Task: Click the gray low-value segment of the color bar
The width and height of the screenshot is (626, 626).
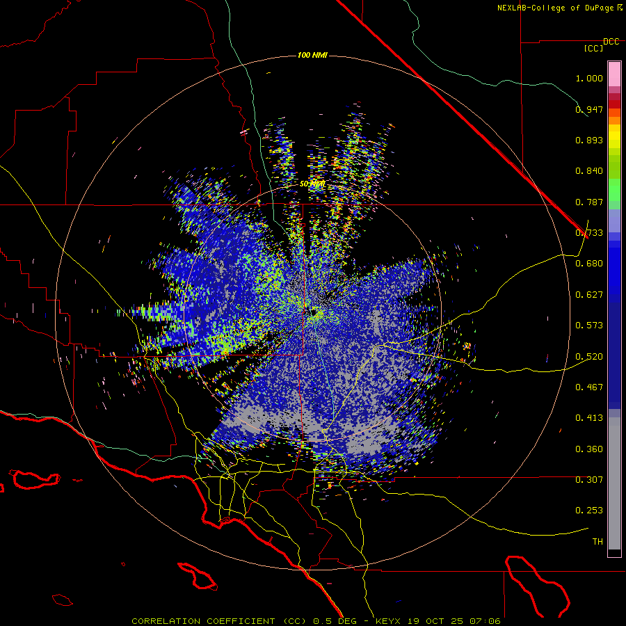Action: click(614, 483)
